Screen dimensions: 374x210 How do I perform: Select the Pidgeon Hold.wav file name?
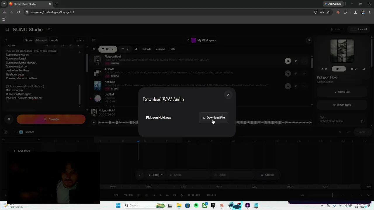pos(159,118)
